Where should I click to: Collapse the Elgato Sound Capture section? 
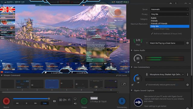tap(131, 90)
